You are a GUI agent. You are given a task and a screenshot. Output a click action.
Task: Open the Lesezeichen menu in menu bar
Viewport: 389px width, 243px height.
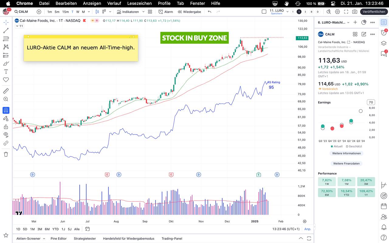point(139,3)
